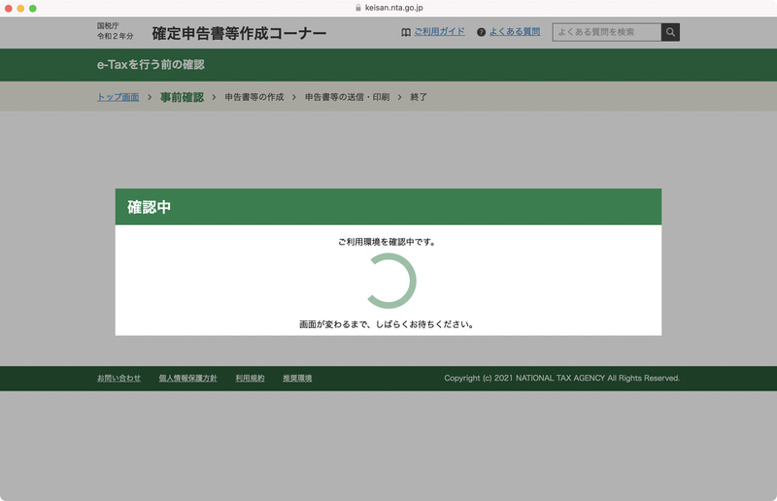Select the 申告書等の送信・印刷 breadcrumb step
The image size is (777, 501).
[x=347, y=97]
